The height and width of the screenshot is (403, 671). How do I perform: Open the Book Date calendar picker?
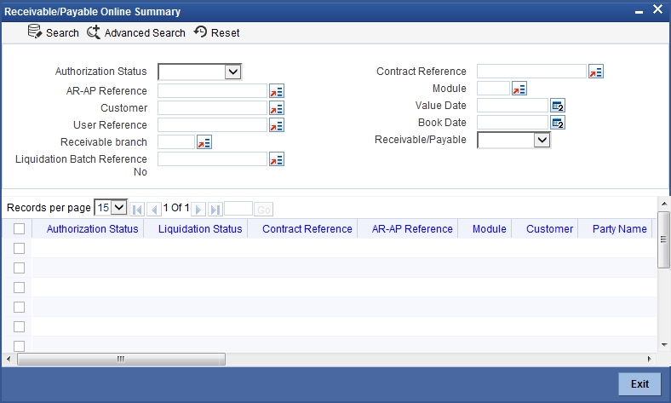[x=558, y=123]
